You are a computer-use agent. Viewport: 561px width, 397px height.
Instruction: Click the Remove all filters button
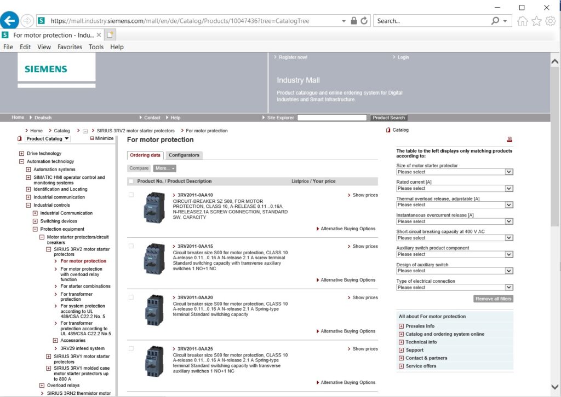pyautogui.click(x=494, y=299)
